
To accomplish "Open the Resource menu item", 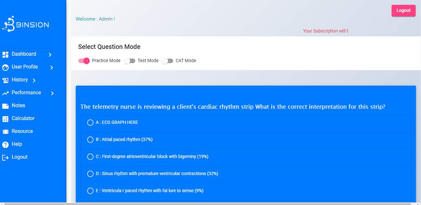I will (x=22, y=131).
